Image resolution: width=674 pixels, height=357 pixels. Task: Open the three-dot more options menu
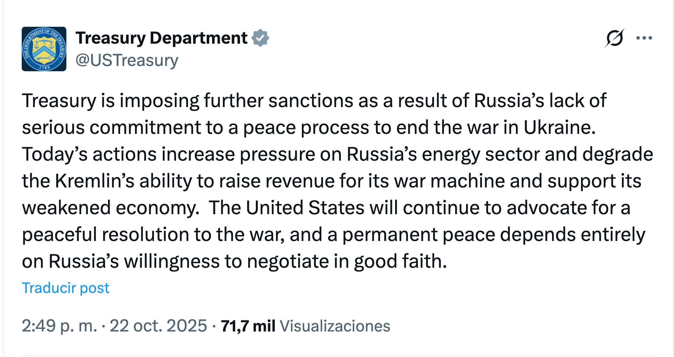(x=644, y=38)
